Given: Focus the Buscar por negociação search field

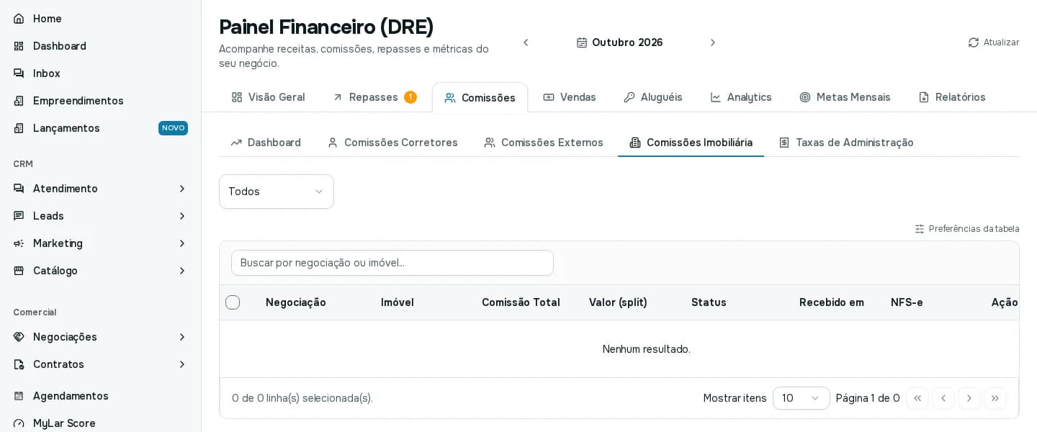Looking at the screenshot, I should [392, 263].
